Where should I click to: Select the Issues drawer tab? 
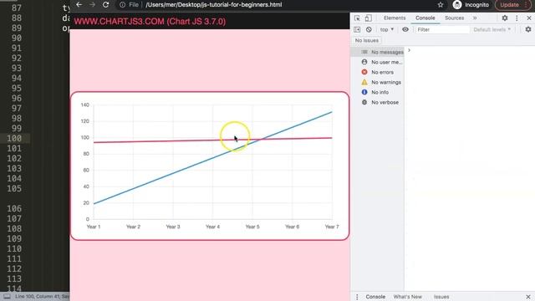point(441,297)
